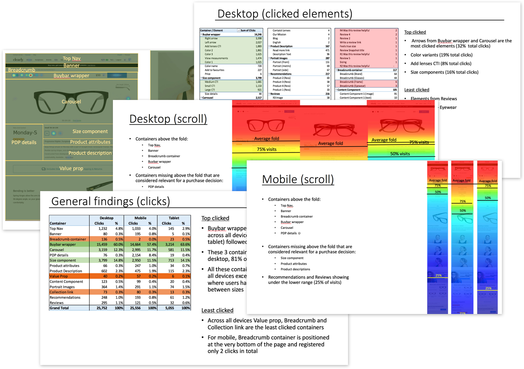Collapse the Buybar wrapper pivot group
The image size is (524, 369).
coord(201,35)
